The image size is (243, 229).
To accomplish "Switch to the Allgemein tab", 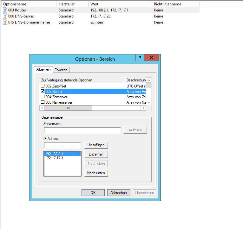I will click(43, 69).
